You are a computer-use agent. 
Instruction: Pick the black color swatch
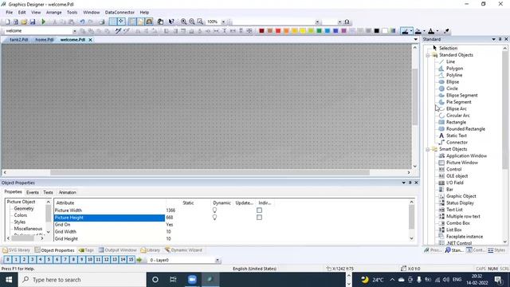pos(376,31)
